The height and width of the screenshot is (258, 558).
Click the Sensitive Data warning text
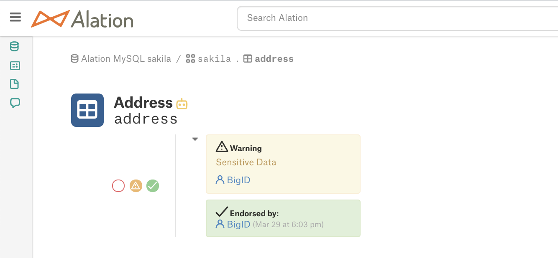point(246,162)
